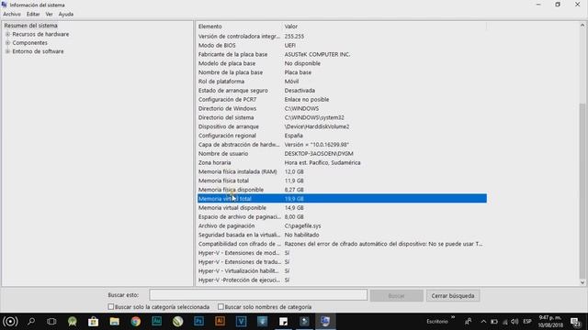Click the network signal tray icon

click(504, 322)
